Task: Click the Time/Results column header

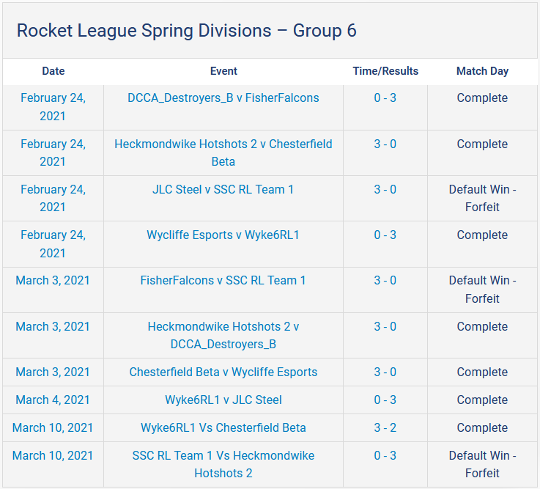Action: click(x=385, y=71)
